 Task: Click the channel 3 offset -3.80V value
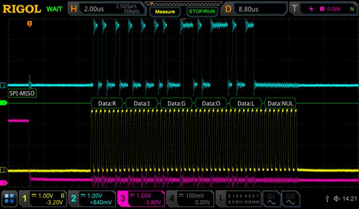click(153, 202)
